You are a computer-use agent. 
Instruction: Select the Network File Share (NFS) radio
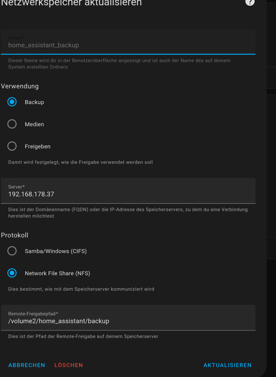12,273
